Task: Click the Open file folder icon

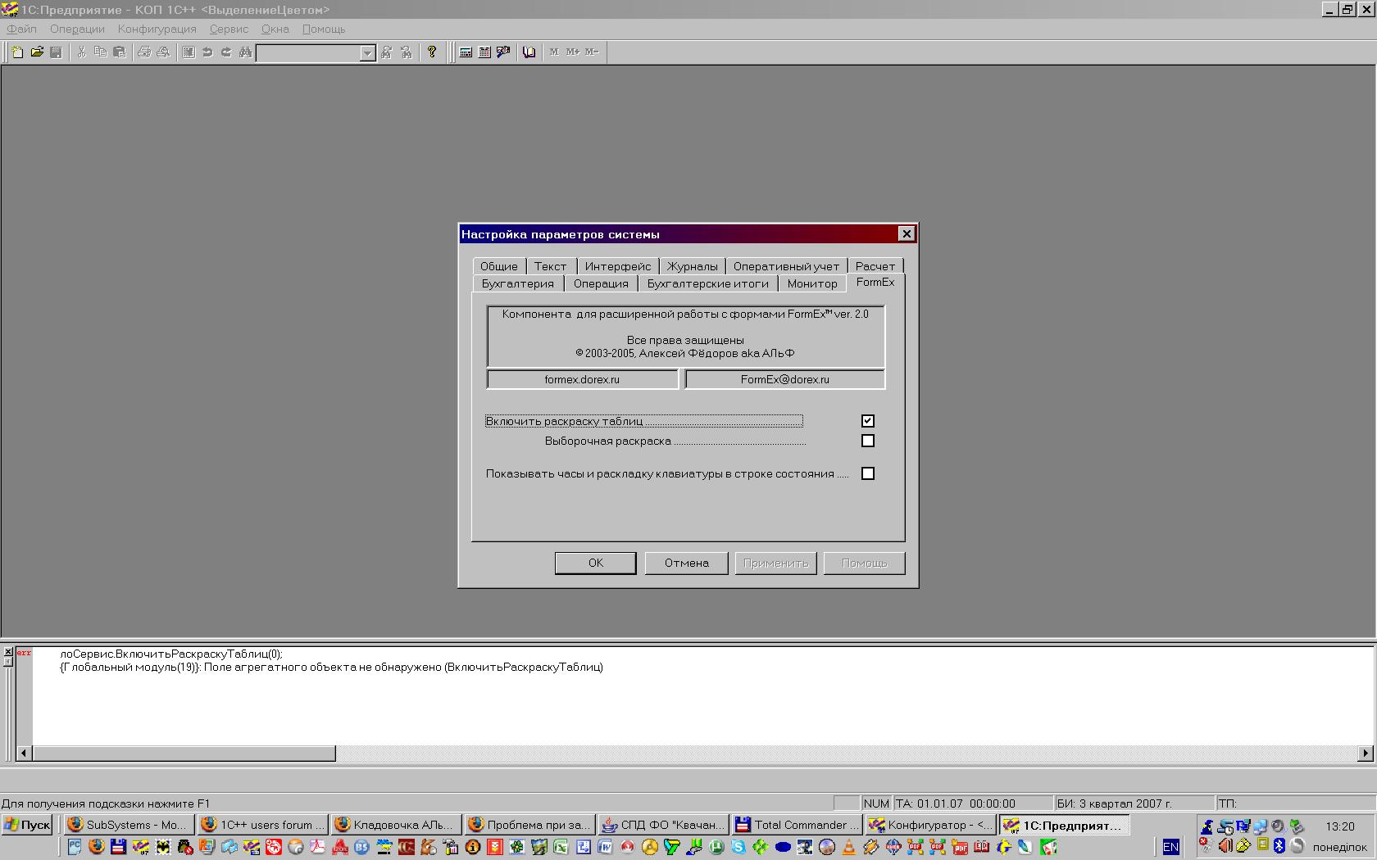Action: (x=37, y=52)
